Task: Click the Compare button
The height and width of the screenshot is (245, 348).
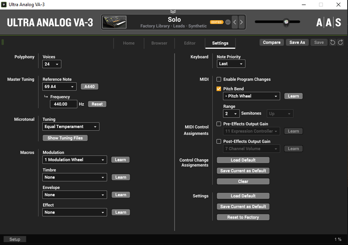Action: 272,42
